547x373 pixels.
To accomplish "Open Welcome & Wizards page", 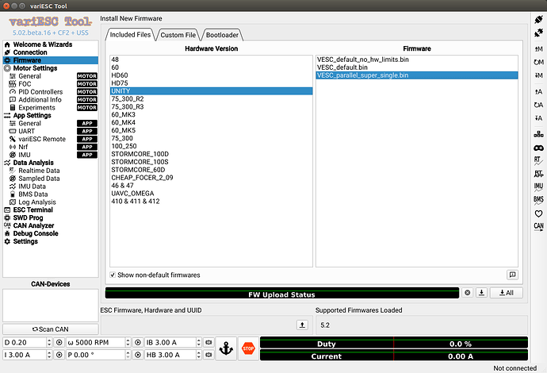I will (43, 44).
